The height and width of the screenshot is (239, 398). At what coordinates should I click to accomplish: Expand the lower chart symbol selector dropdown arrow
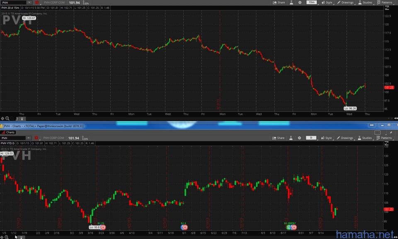[29, 138]
